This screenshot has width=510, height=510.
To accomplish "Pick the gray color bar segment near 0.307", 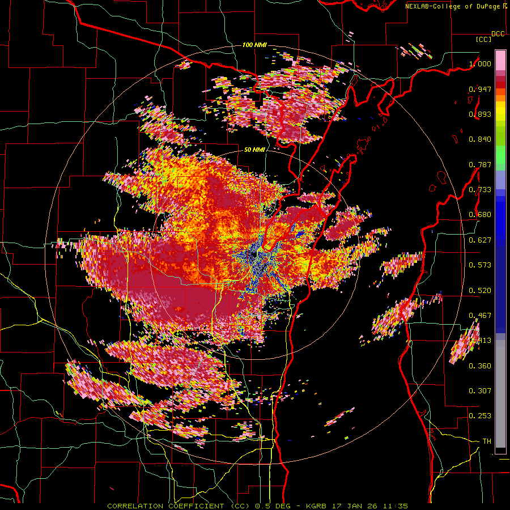I will pyautogui.click(x=500, y=394).
